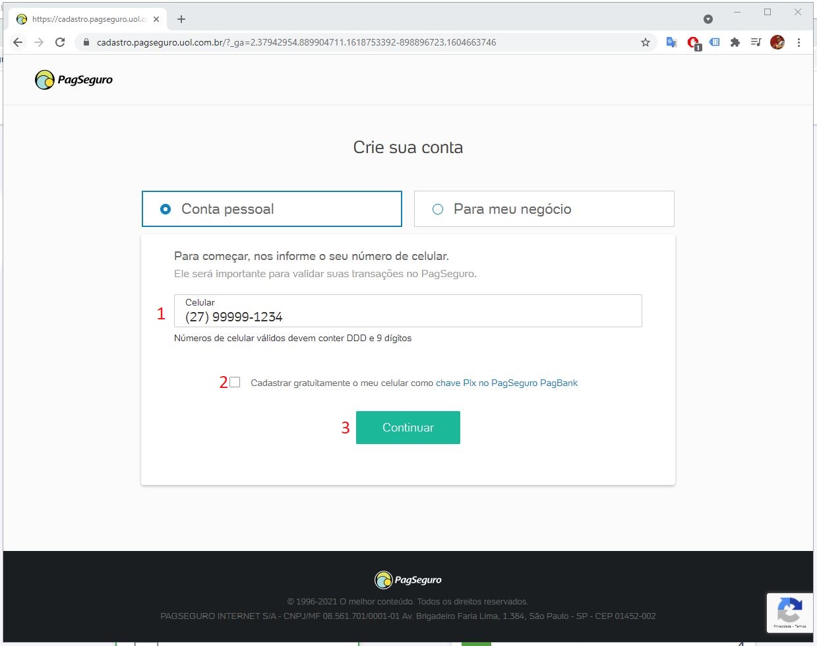Screen dimensions: 817x646
Task: Select the Para meu negócio option
Action: pos(544,209)
